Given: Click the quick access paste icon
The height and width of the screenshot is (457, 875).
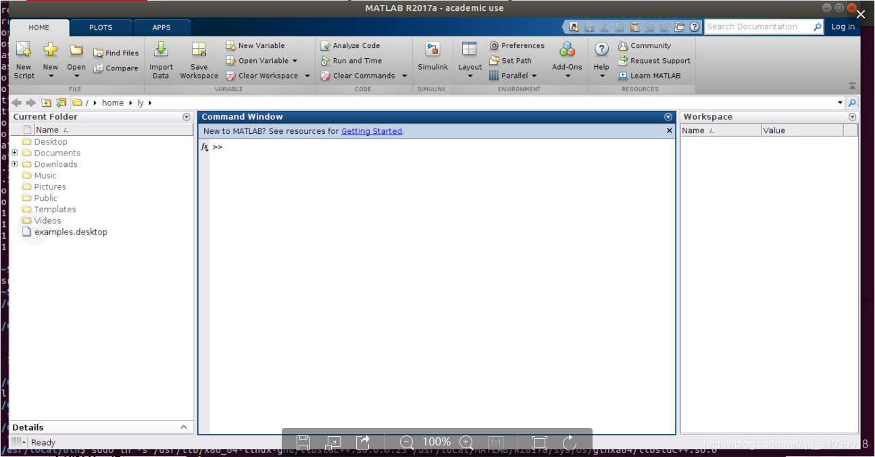Looking at the screenshot, I should tap(634, 27).
